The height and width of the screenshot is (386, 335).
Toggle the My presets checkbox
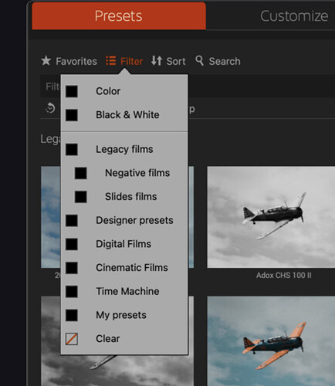72,315
